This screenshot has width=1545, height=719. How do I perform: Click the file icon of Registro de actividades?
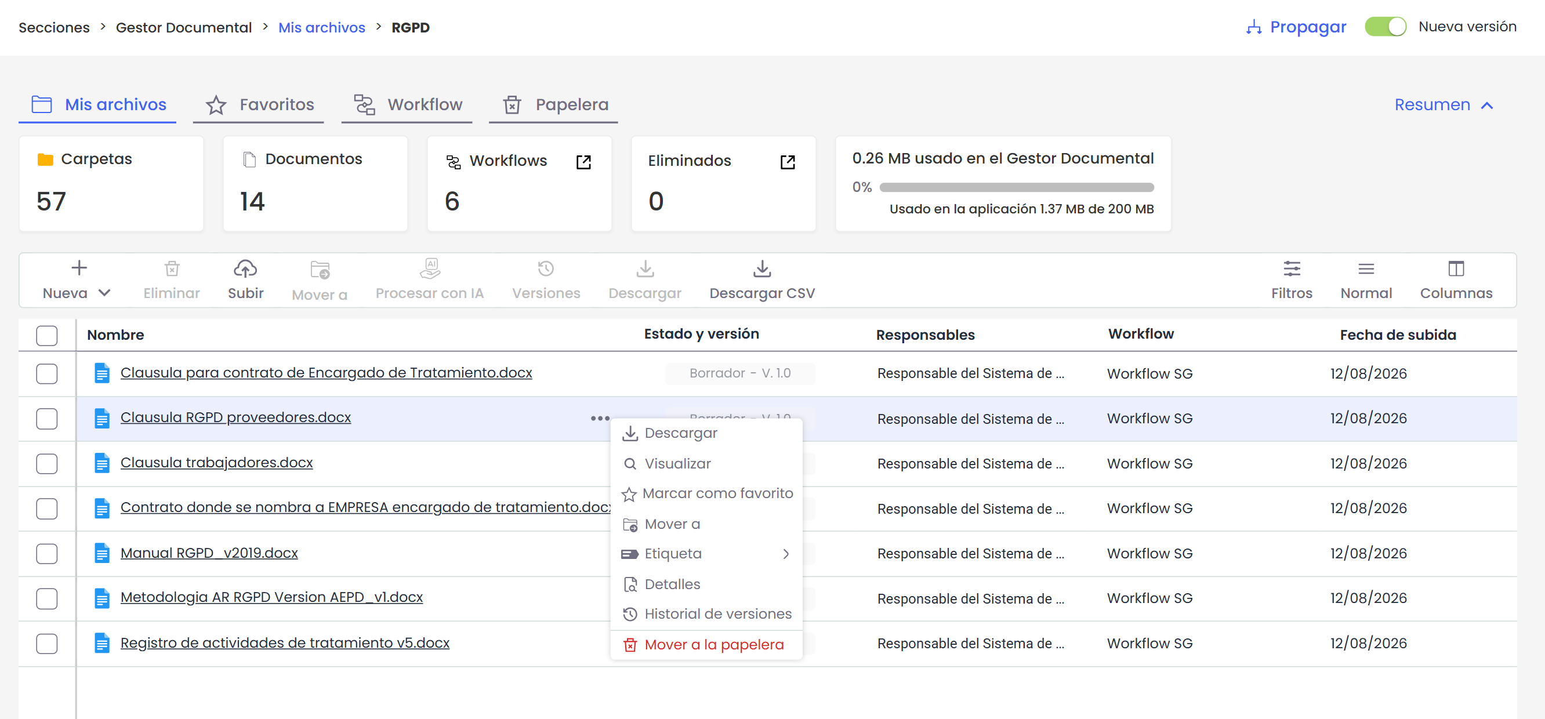point(102,643)
